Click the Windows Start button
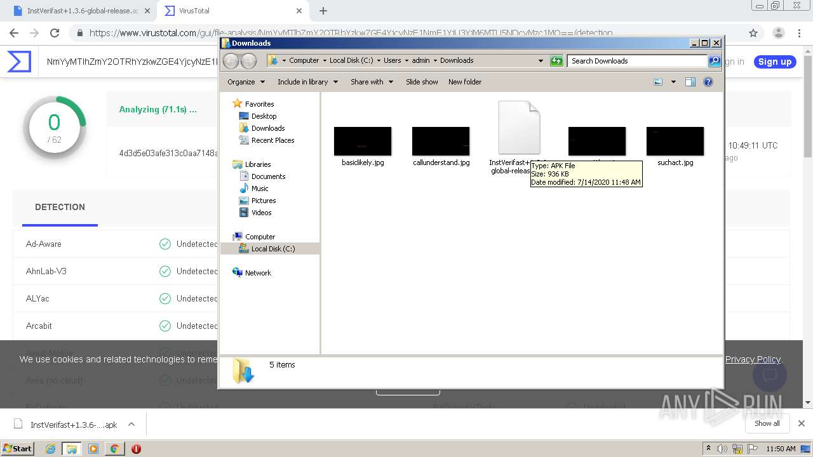Screen dimensions: 813x457 (x=18, y=448)
